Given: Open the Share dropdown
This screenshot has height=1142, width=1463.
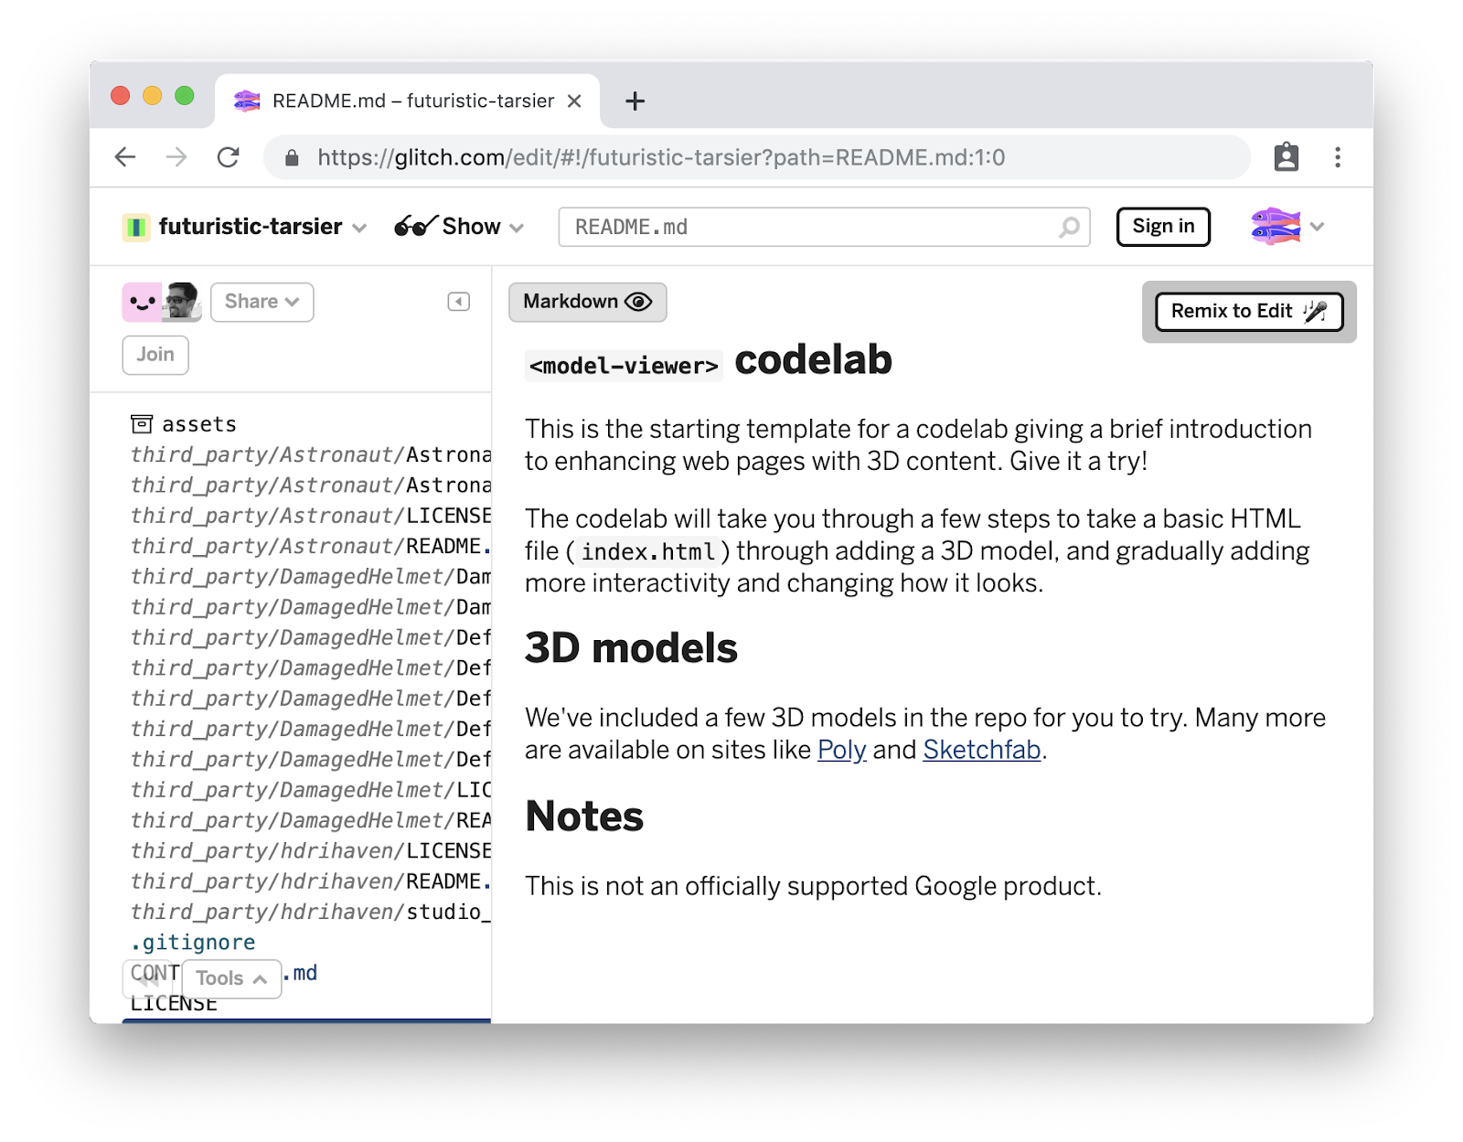Looking at the screenshot, I should tap(262, 302).
